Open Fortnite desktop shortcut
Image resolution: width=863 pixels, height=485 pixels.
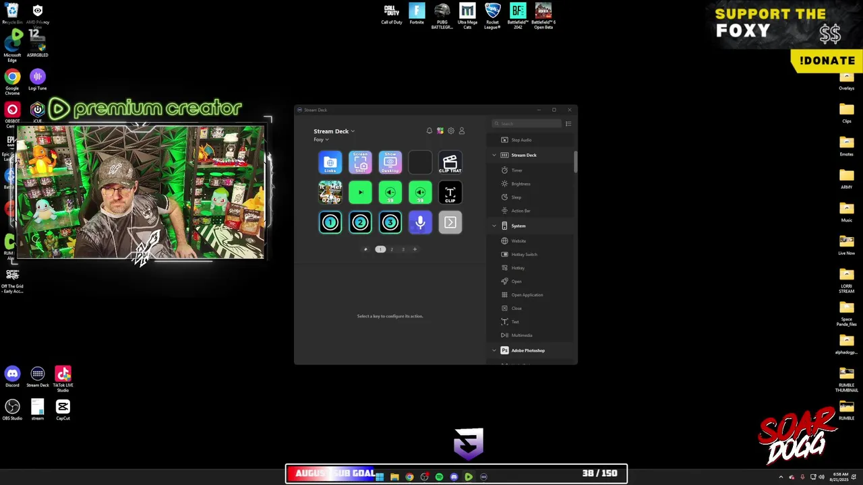(417, 14)
